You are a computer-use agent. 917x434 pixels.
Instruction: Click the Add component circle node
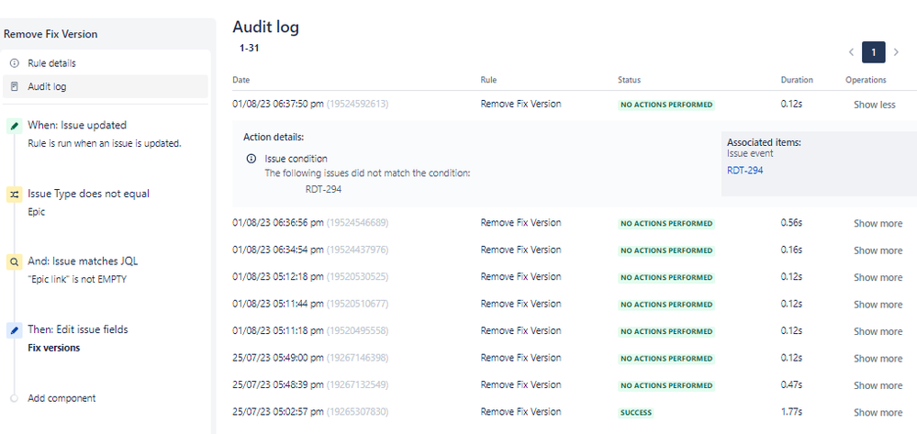pyautogui.click(x=15, y=398)
